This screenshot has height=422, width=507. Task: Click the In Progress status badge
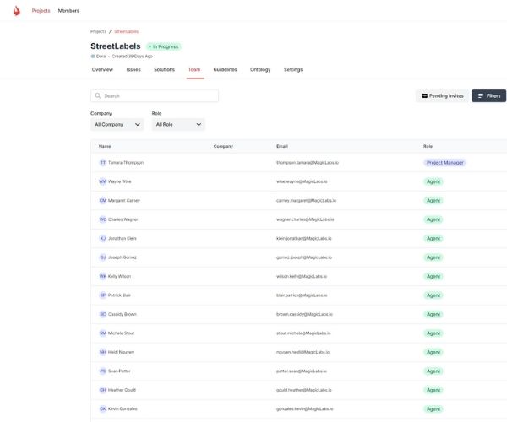164,46
